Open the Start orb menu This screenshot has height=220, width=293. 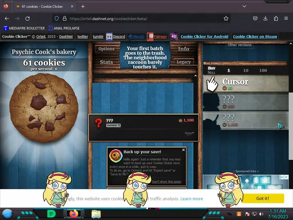7,214
